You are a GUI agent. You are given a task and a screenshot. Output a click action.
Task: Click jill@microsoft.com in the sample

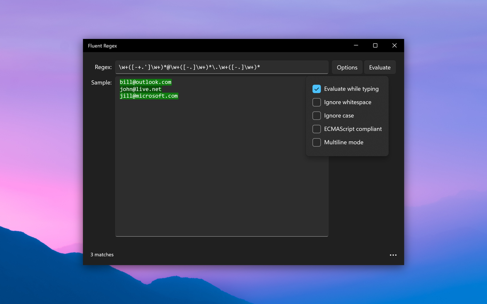click(149, 96)
